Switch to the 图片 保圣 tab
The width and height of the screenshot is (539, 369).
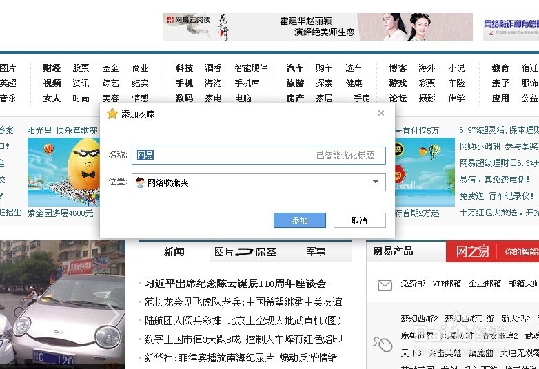click(x=245, y=251)
